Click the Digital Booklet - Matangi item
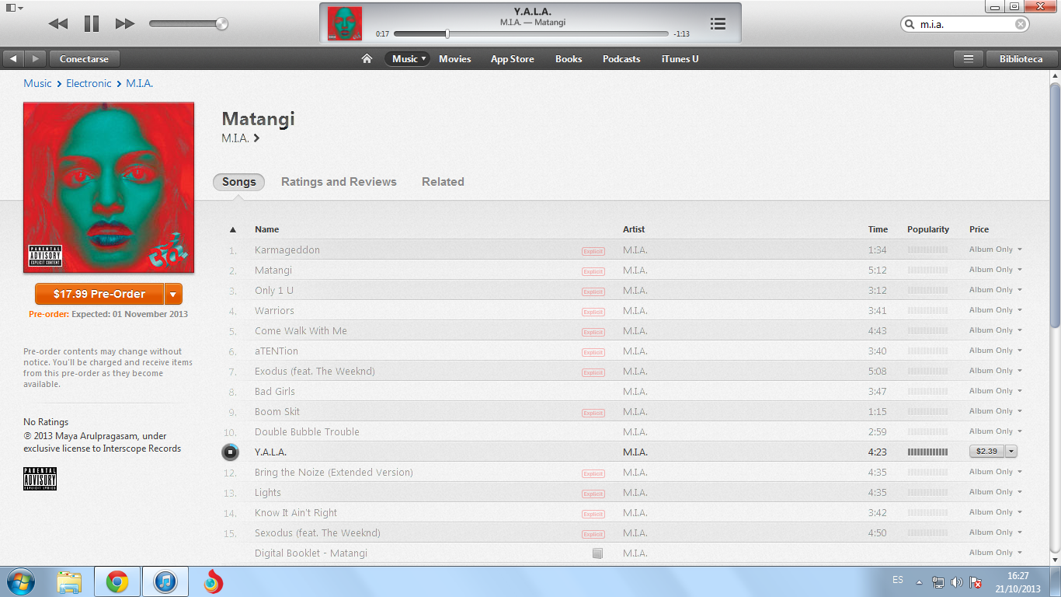Viewport: 1061px width, 597px height. [x=311, y=553]
